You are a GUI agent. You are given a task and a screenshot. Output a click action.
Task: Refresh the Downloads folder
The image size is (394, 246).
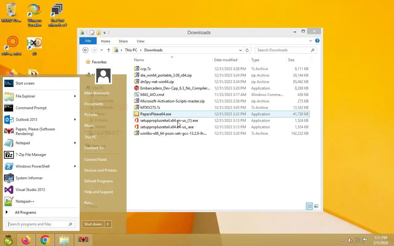pyautogui.click(x=247, y=50)
